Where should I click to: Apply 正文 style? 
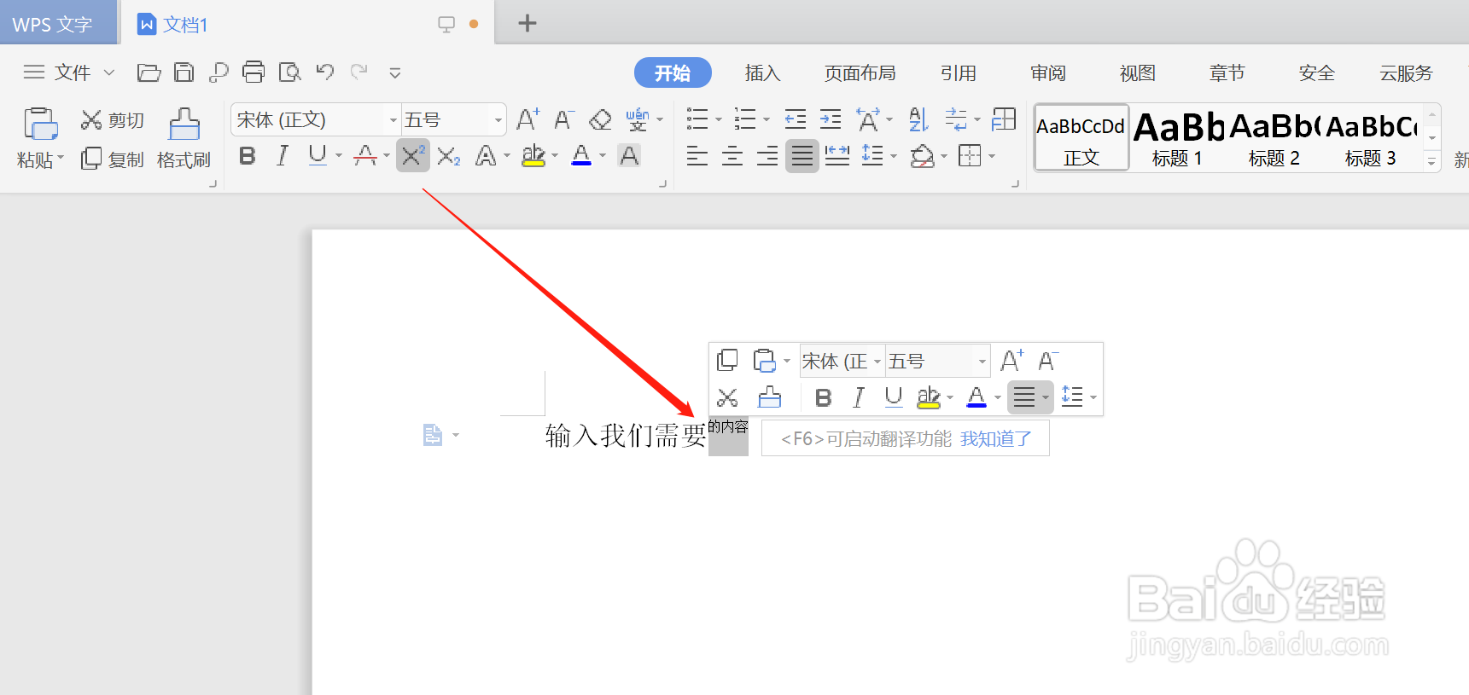pos(1081,138)
